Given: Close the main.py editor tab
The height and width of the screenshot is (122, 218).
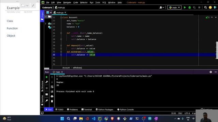Looking at the screenshot, I should [x=65, y=13].
